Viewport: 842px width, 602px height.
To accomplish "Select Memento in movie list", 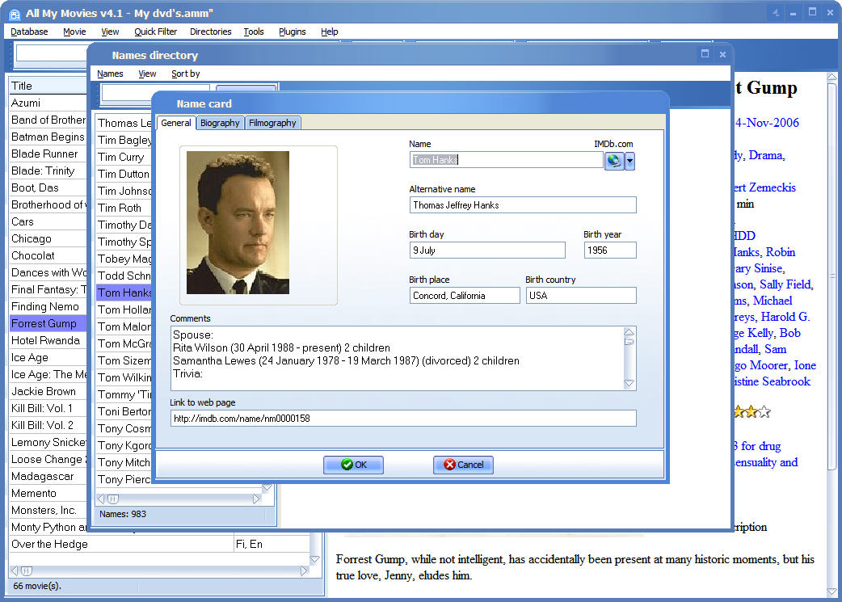I will (48, 493).
